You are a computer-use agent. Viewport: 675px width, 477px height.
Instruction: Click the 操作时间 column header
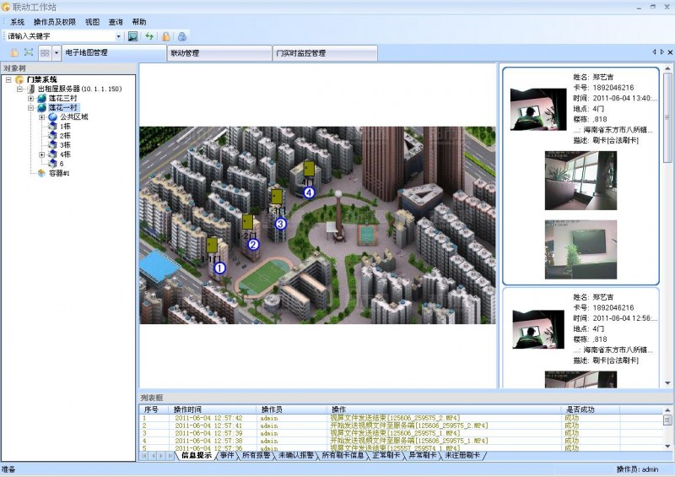coord(214,409)
